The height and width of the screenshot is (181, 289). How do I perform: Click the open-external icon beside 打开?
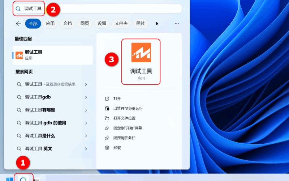click(x=107, y=98)
